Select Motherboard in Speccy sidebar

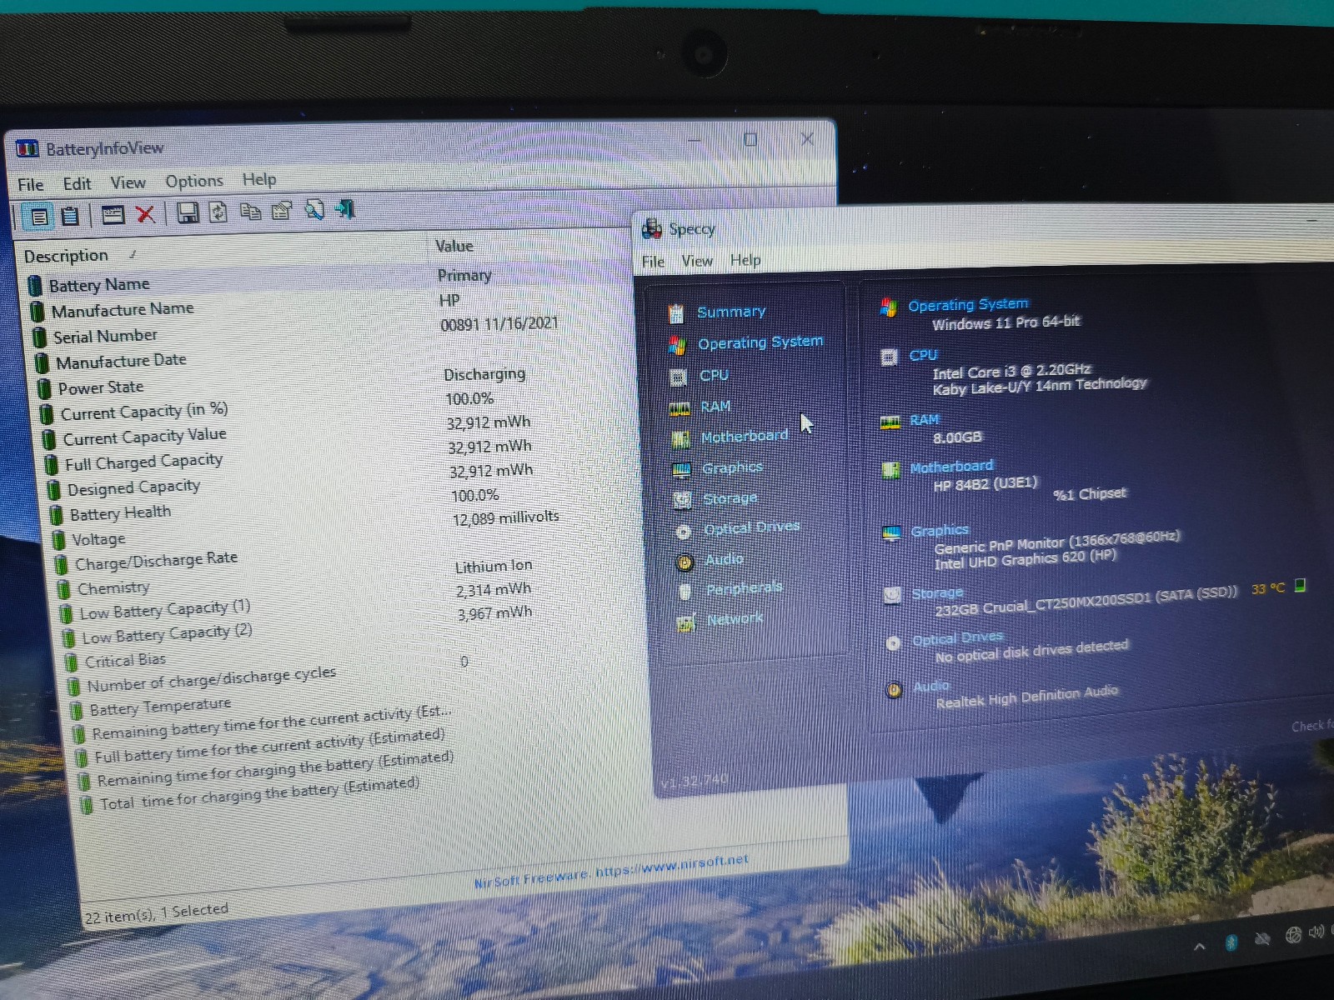tap(745, 436)
